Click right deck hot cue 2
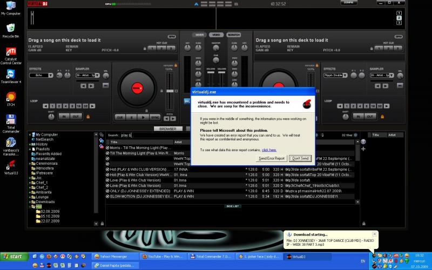The width and height of the screenshot is (432, 270). tap(388, 48)
